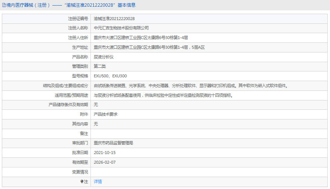The image size is (330, 189).
Task: Click the 有效期至 label
Action: [x=80, y=163]
